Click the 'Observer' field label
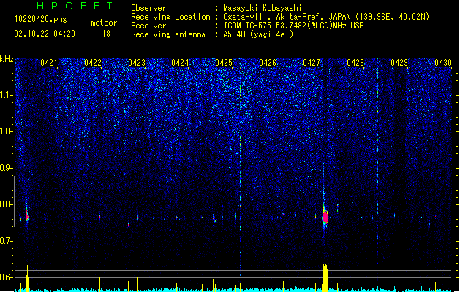The height and width of the screenshot is (292, 460). [x=148, y=8]
